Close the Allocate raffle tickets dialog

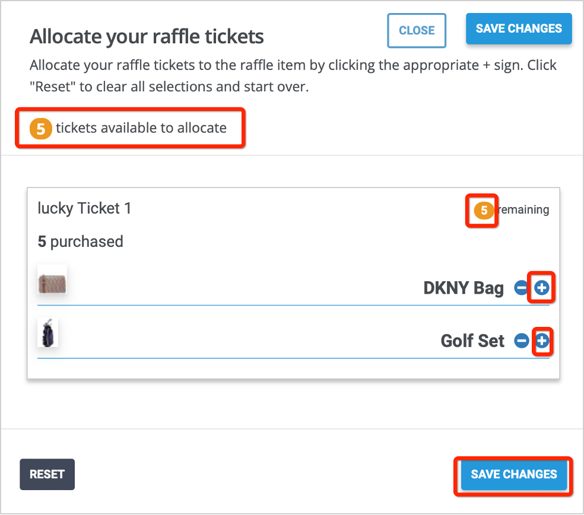tap(416, 30)
